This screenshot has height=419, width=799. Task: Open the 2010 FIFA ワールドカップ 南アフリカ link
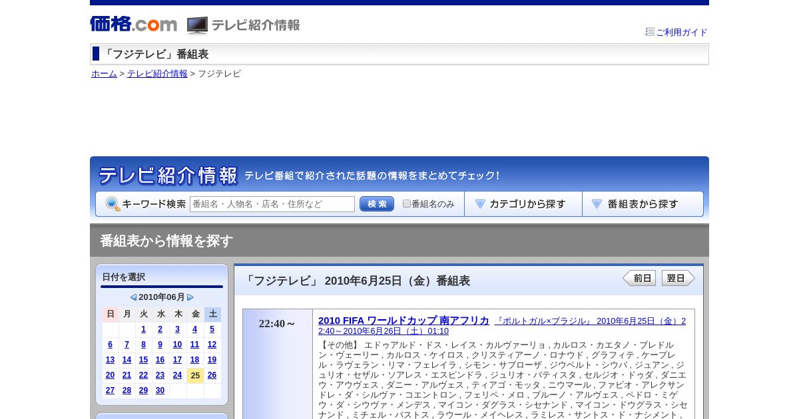[403, 321]
